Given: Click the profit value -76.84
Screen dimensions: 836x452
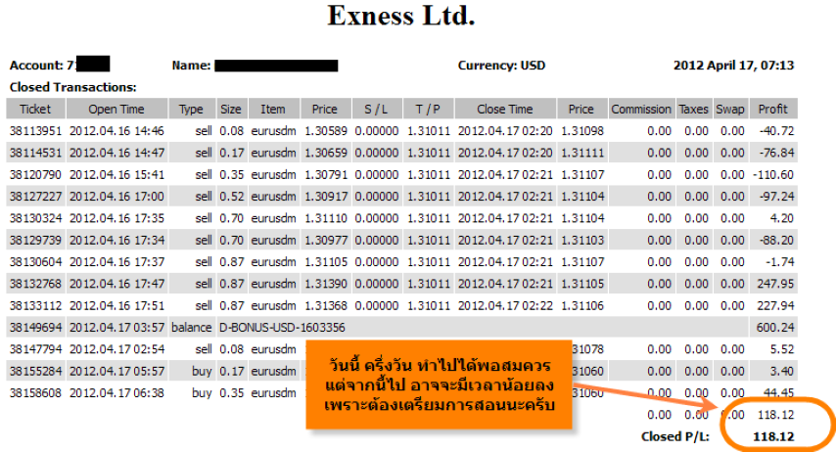Looking at the screenshot, I should pos(777,153).
